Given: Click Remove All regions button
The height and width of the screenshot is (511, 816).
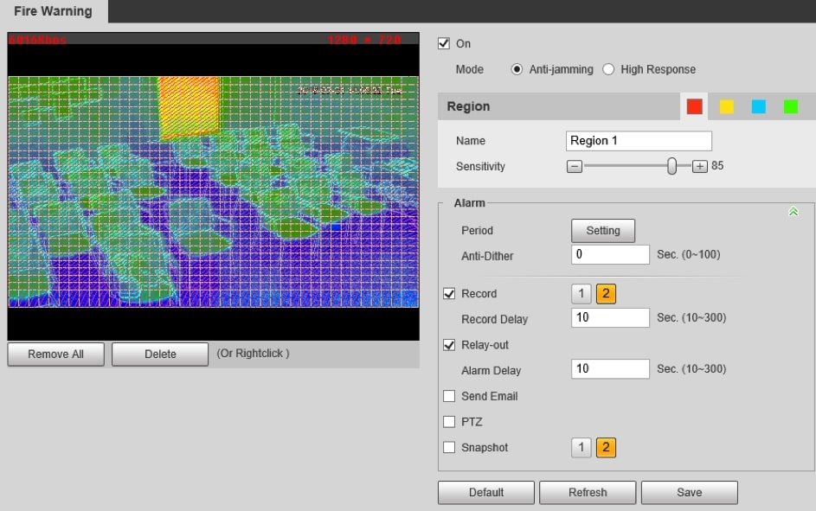Looking at the screenshot, I should (x=56, y=354).
